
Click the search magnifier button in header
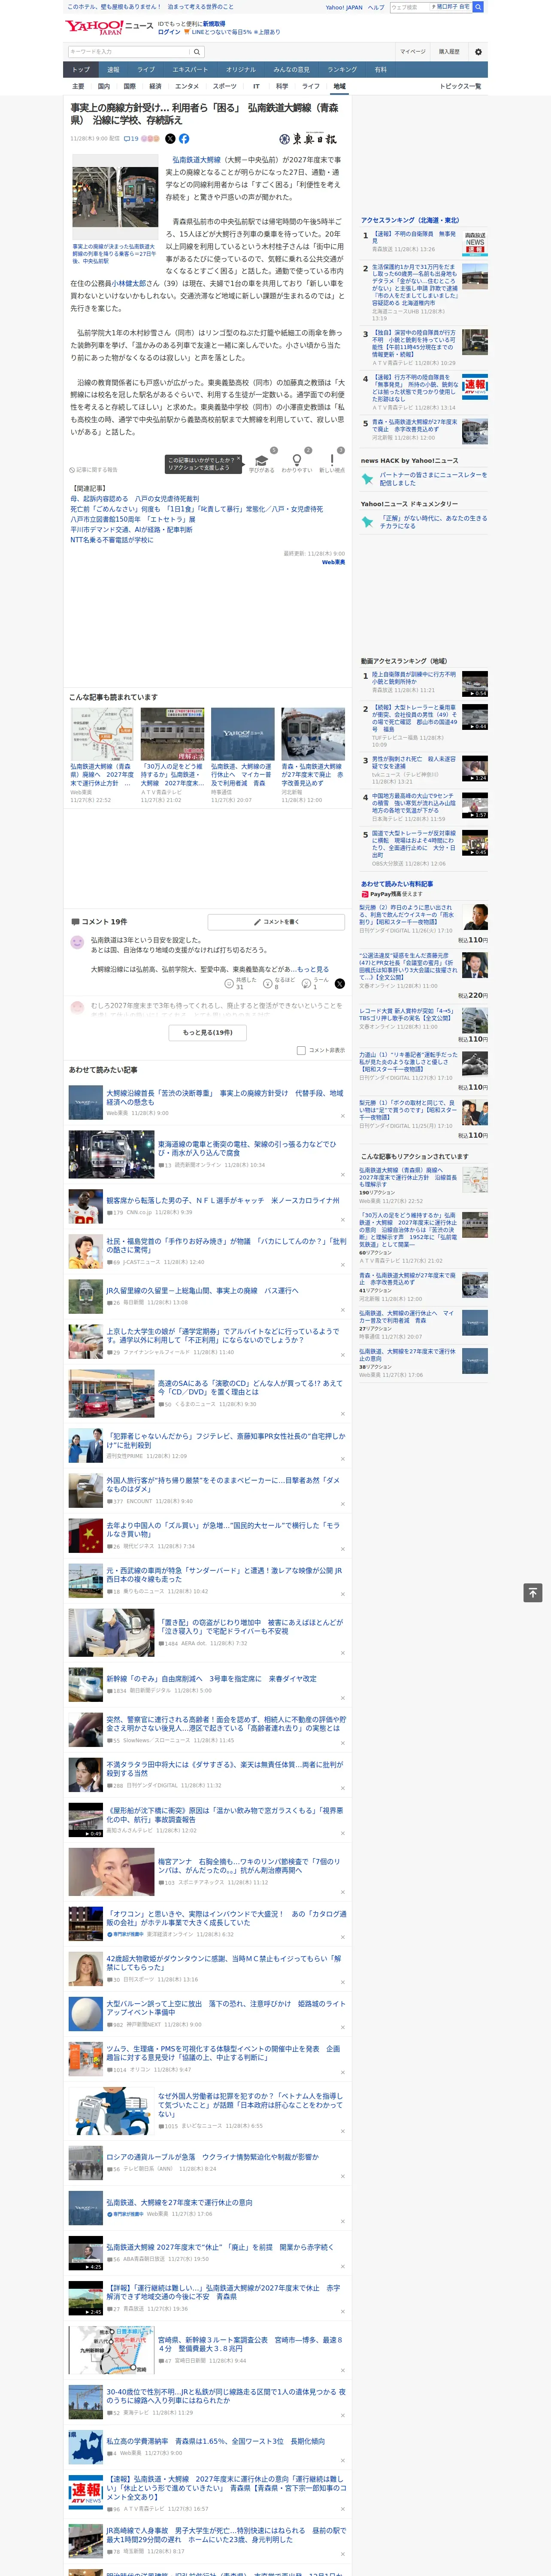click(x=197, y=52)
